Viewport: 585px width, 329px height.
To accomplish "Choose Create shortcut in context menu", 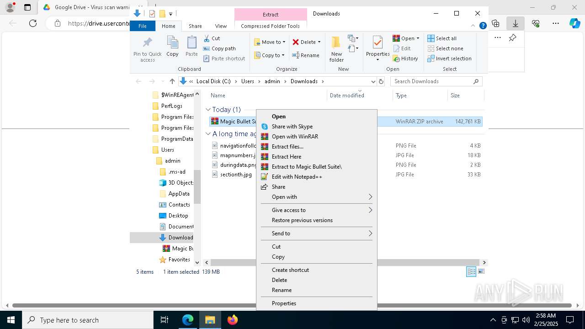I will pyautogui.click(x=316, y=270).
